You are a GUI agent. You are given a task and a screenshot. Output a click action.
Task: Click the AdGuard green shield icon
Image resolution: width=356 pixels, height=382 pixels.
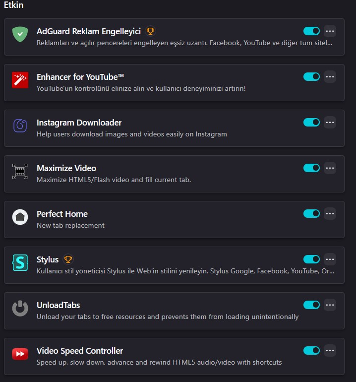pyautogui.click(x=20, y=34)
